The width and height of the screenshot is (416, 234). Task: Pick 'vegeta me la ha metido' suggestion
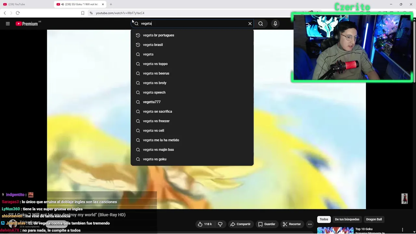pyautogui.click(x=192, y=140)
